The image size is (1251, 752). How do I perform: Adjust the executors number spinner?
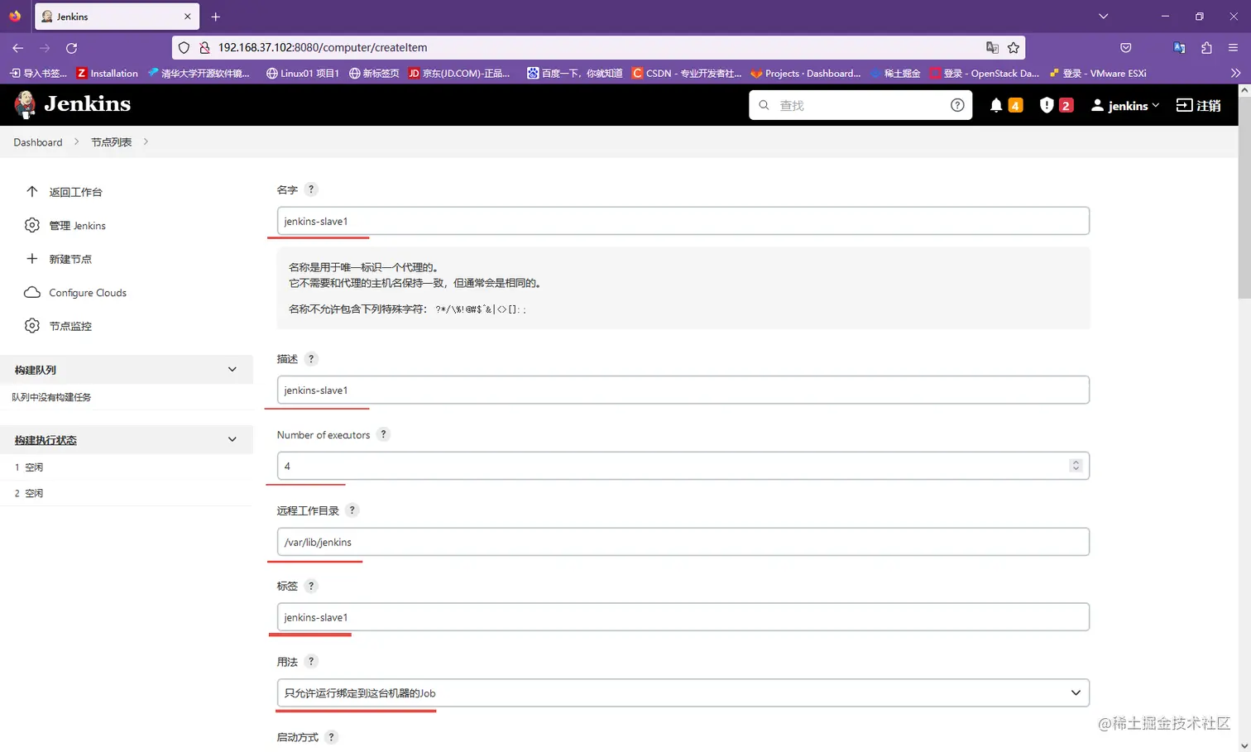(1076, 466)
